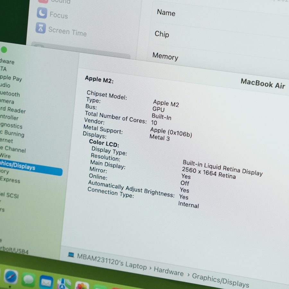Click the Metal 3 value

click(x=159, y=137)
